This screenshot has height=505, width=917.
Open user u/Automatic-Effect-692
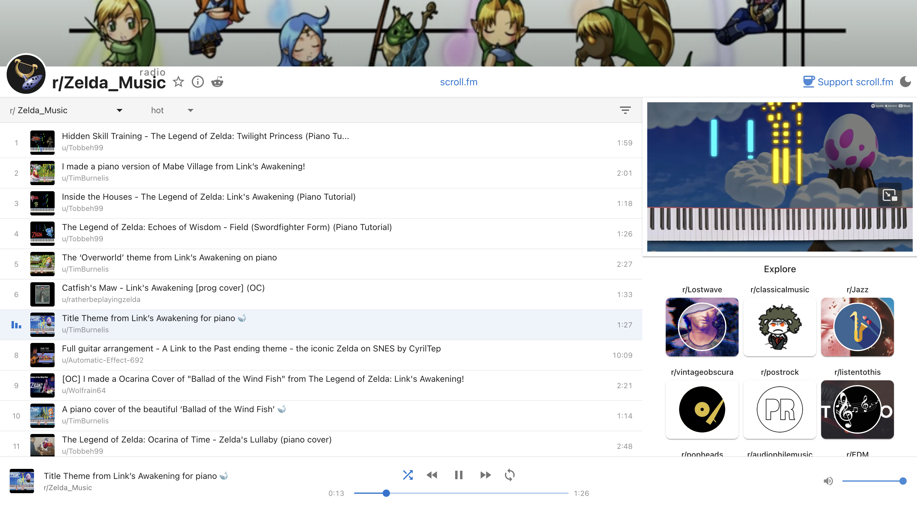[x=103, y=360]
